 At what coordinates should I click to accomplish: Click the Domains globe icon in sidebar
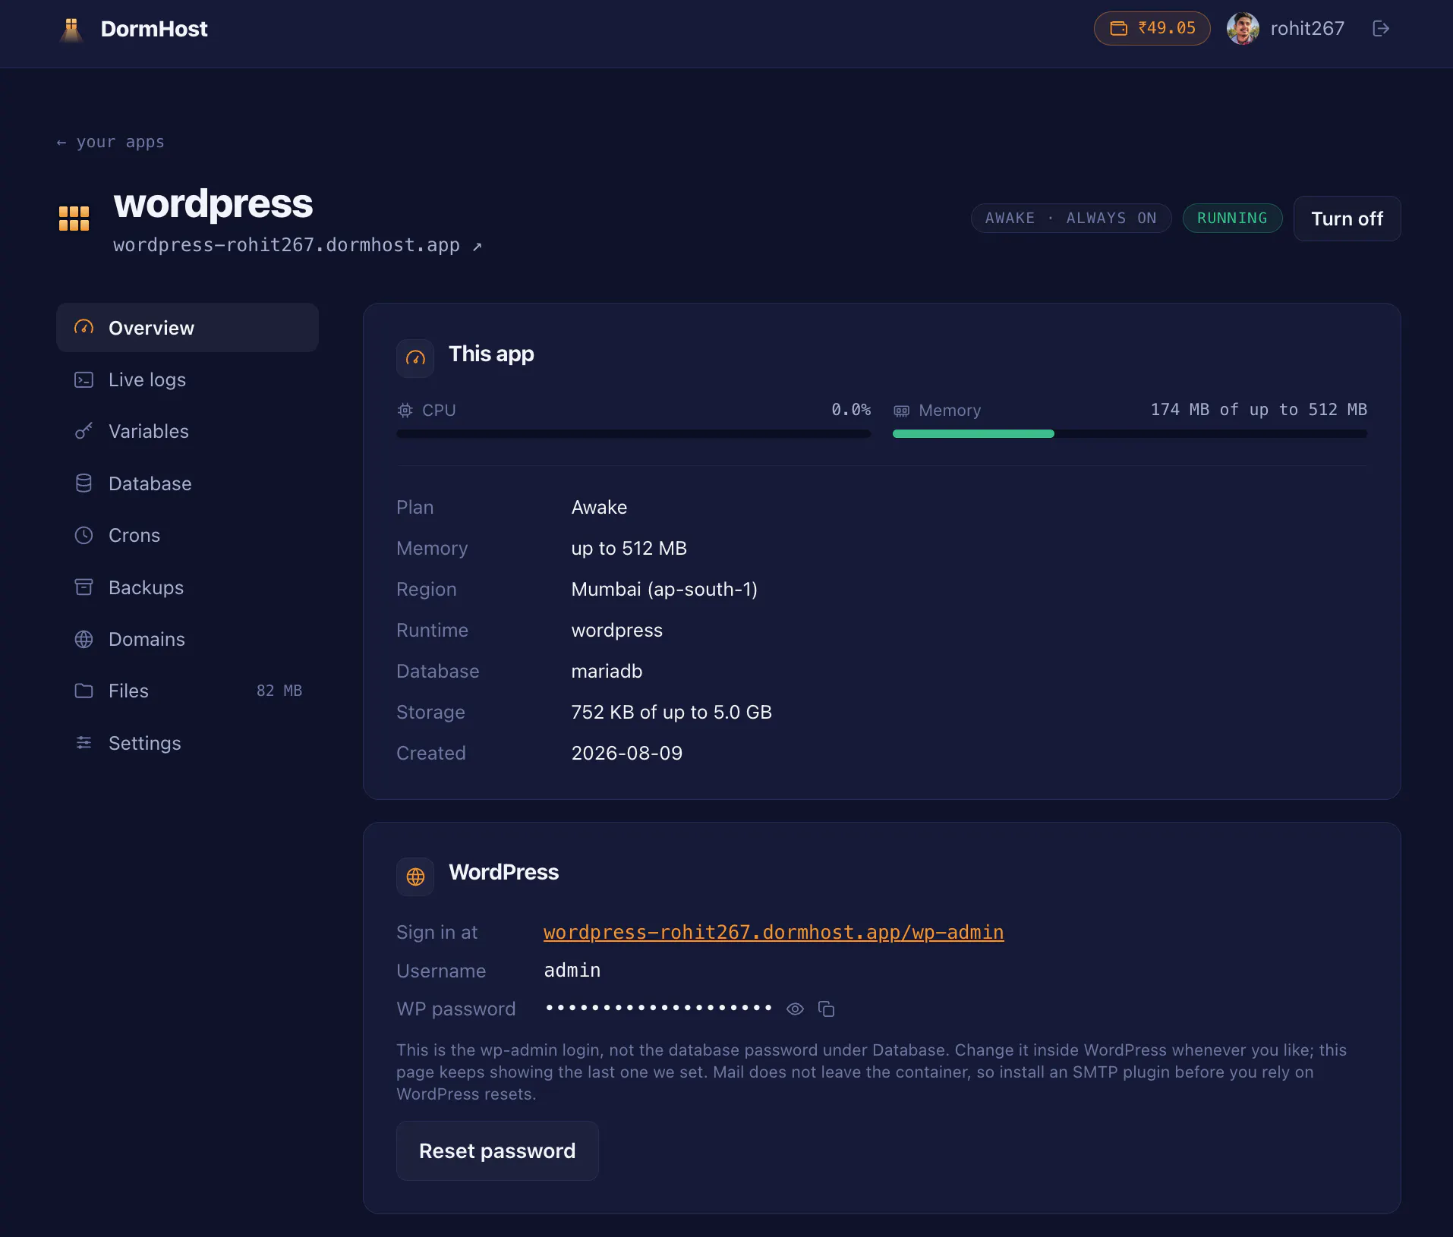pos(84,639)
